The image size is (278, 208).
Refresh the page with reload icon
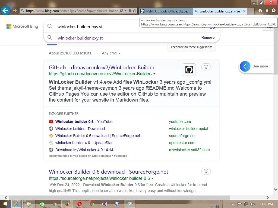click(x=135, y=11)
